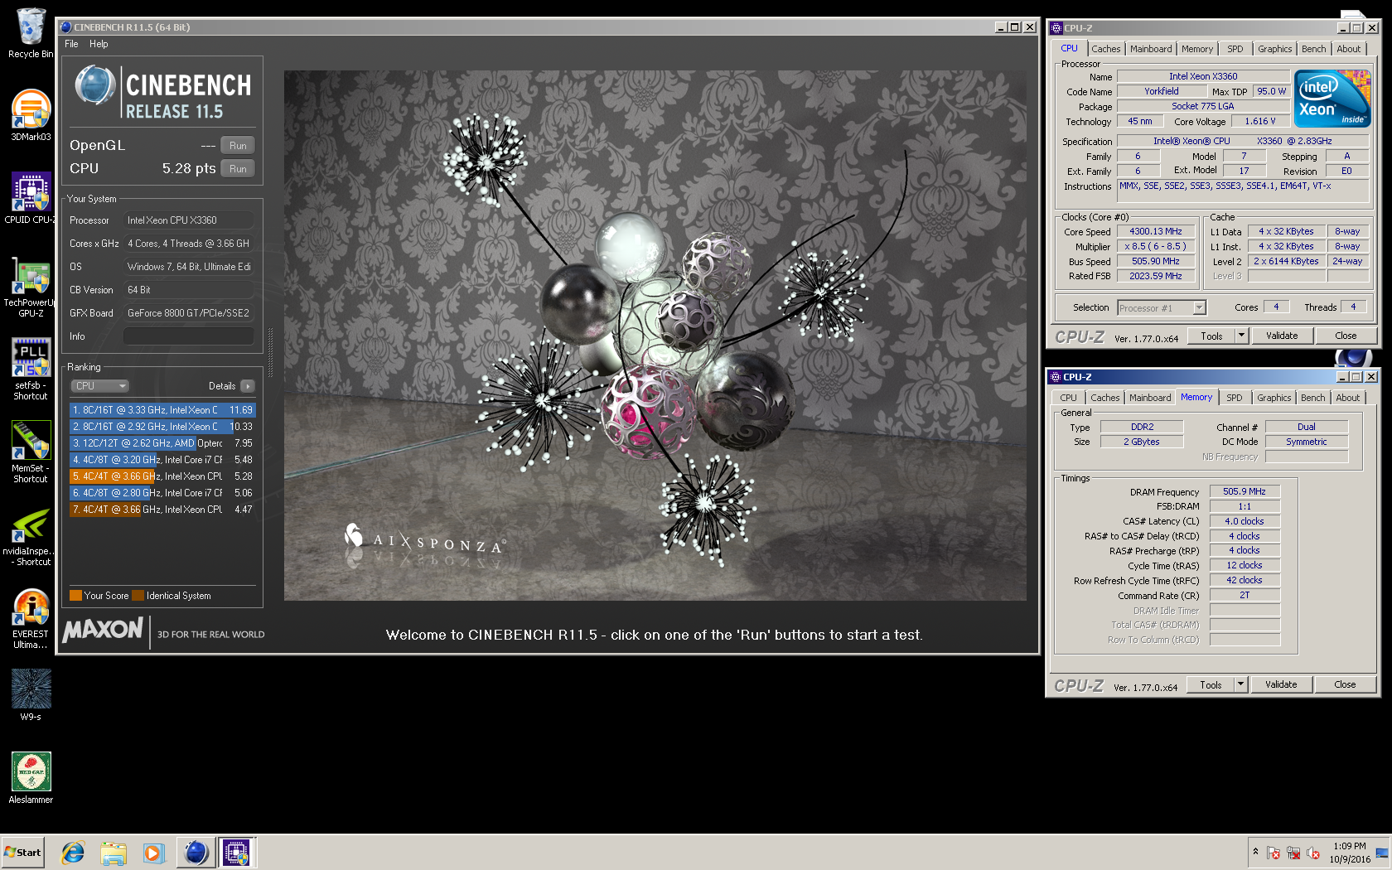
Task: Switch to Cinebench in the taskbar
Action: 196,853
